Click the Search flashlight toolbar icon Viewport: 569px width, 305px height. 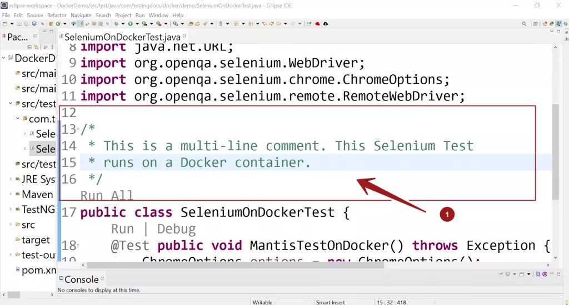204,23
